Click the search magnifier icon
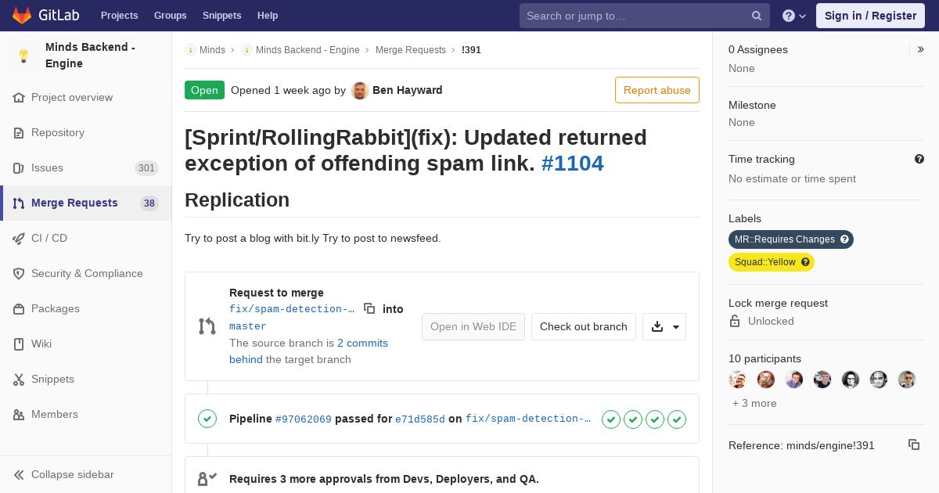The height and width of the screenshot is (493, 939). (757, 16)
